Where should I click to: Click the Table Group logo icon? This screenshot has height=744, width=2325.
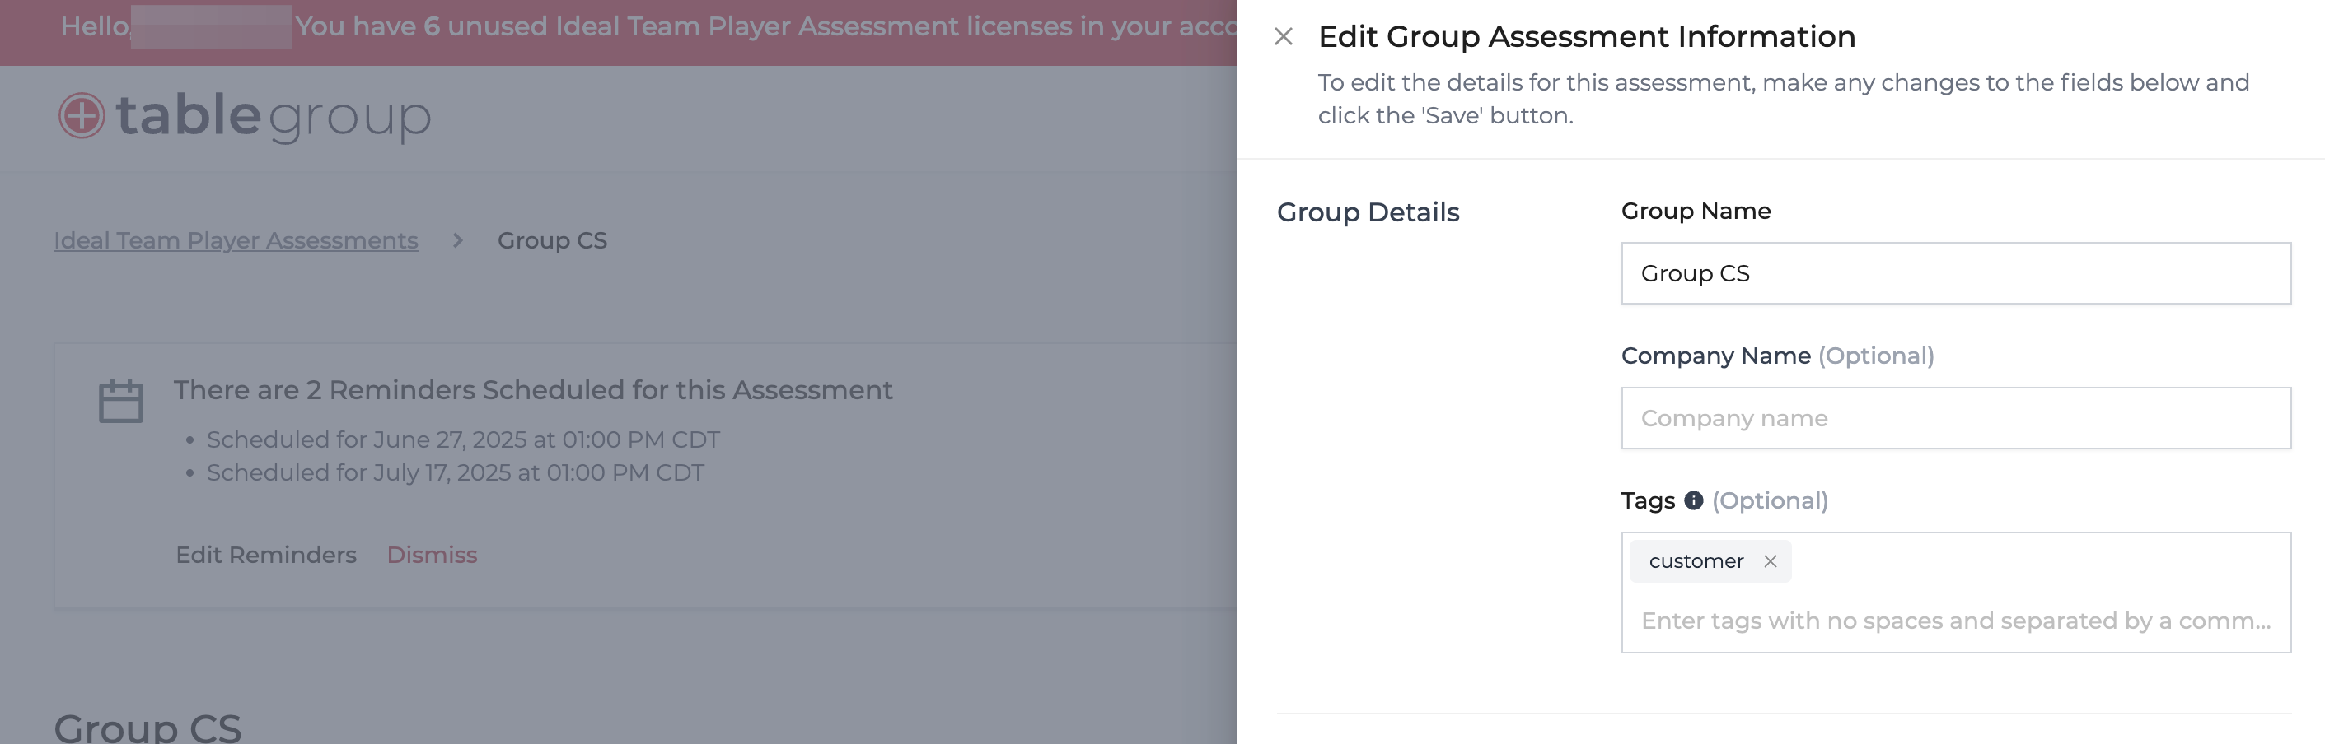[x=82, y=115]
